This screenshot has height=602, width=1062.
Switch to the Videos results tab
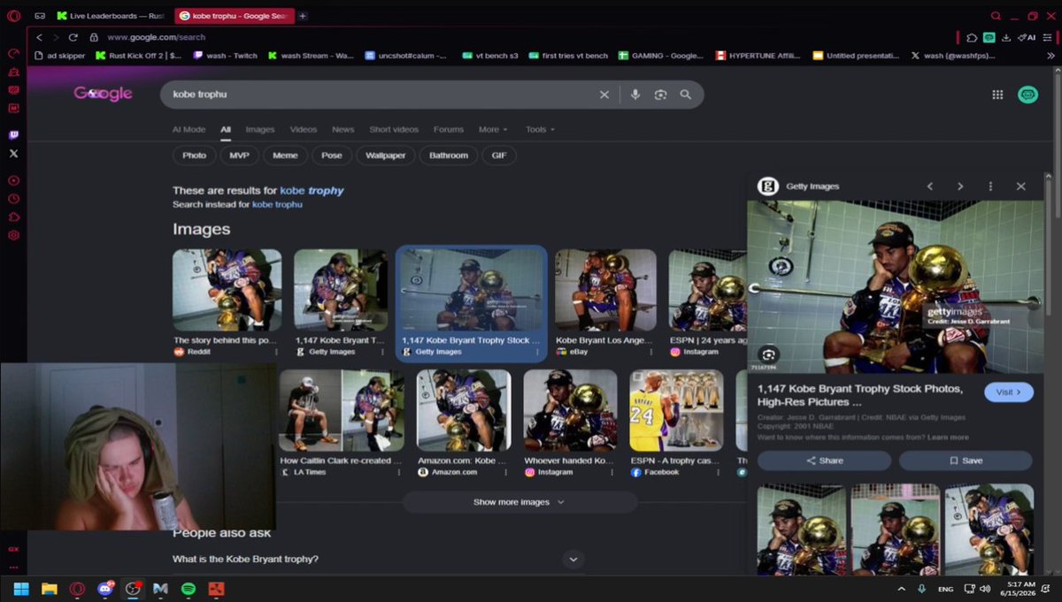click(304, 129)
